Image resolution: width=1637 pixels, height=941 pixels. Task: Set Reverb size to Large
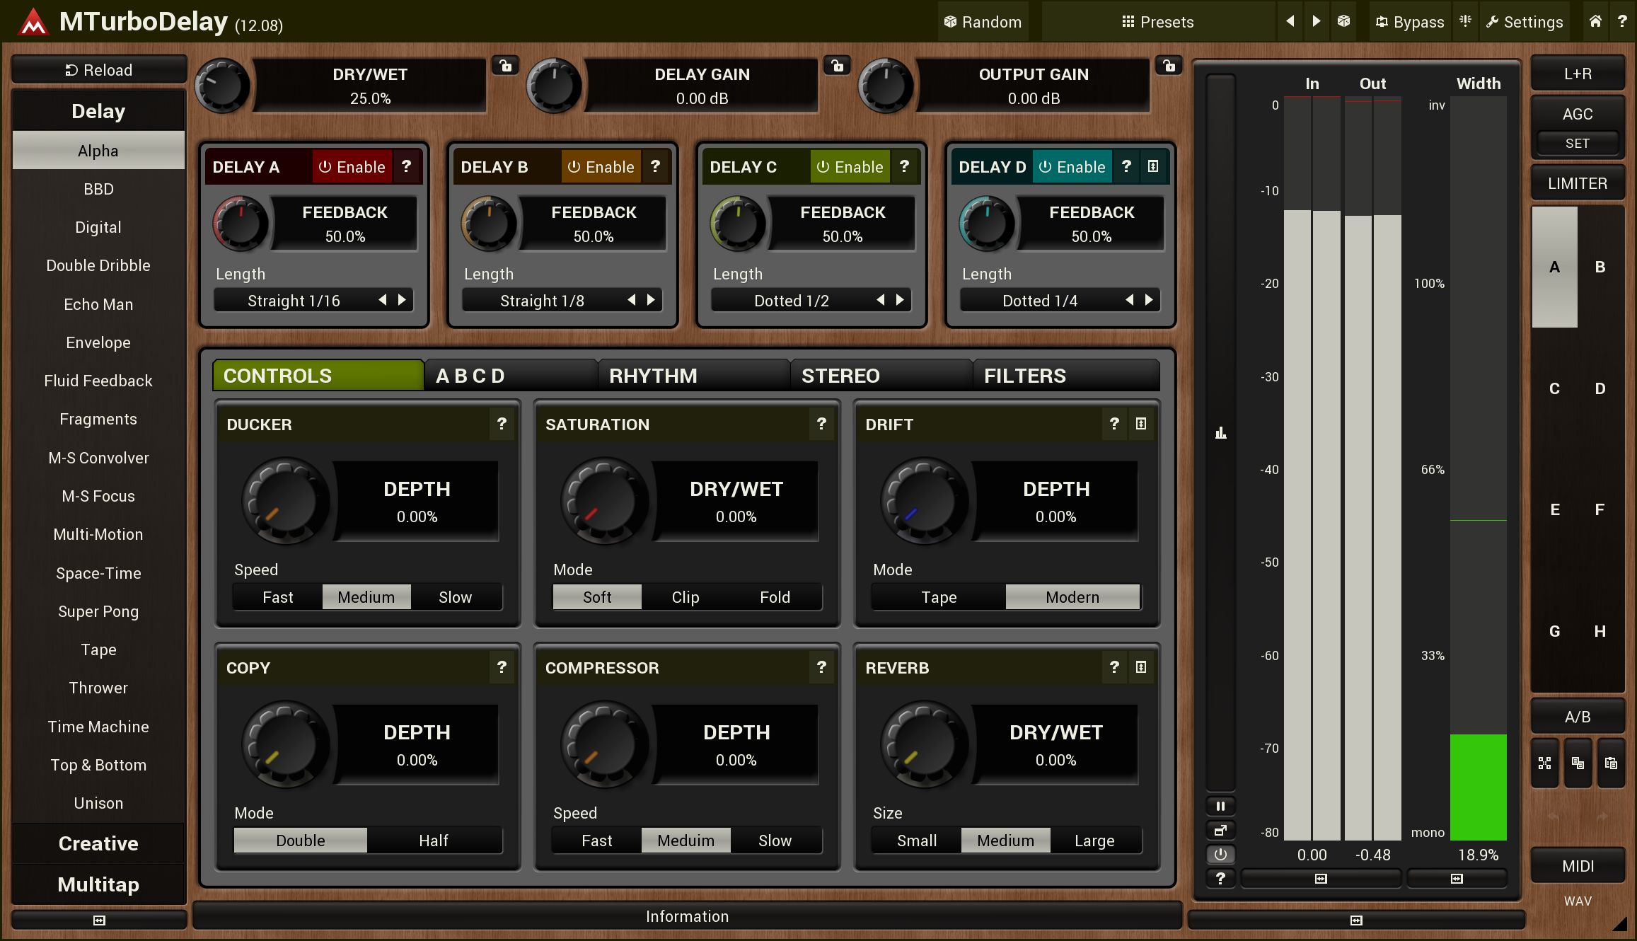click(1094, 841)
